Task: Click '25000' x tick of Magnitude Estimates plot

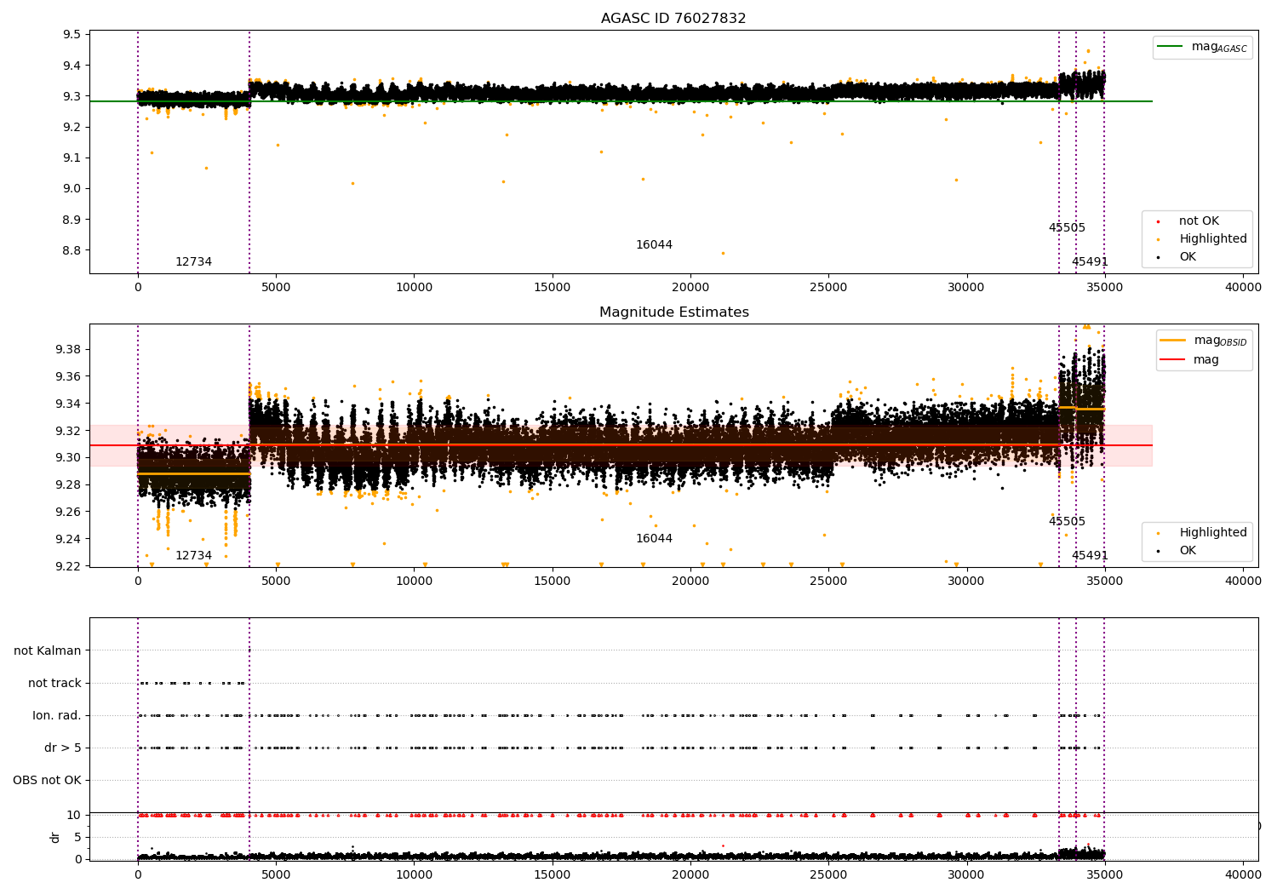Action: click(x=828, y=582)
